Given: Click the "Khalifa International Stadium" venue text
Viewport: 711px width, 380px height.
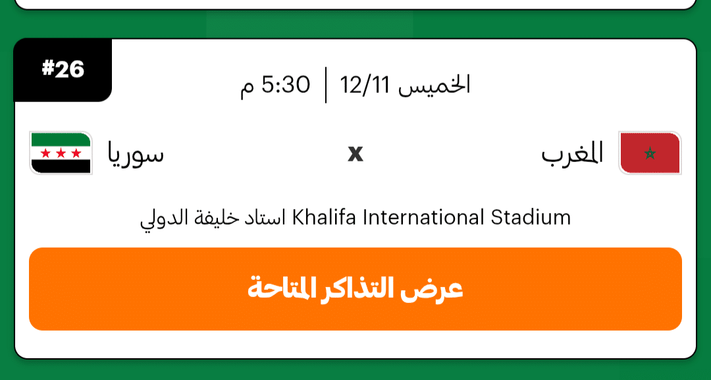Looking at the screenshot, I should click(x=431, y=217).
